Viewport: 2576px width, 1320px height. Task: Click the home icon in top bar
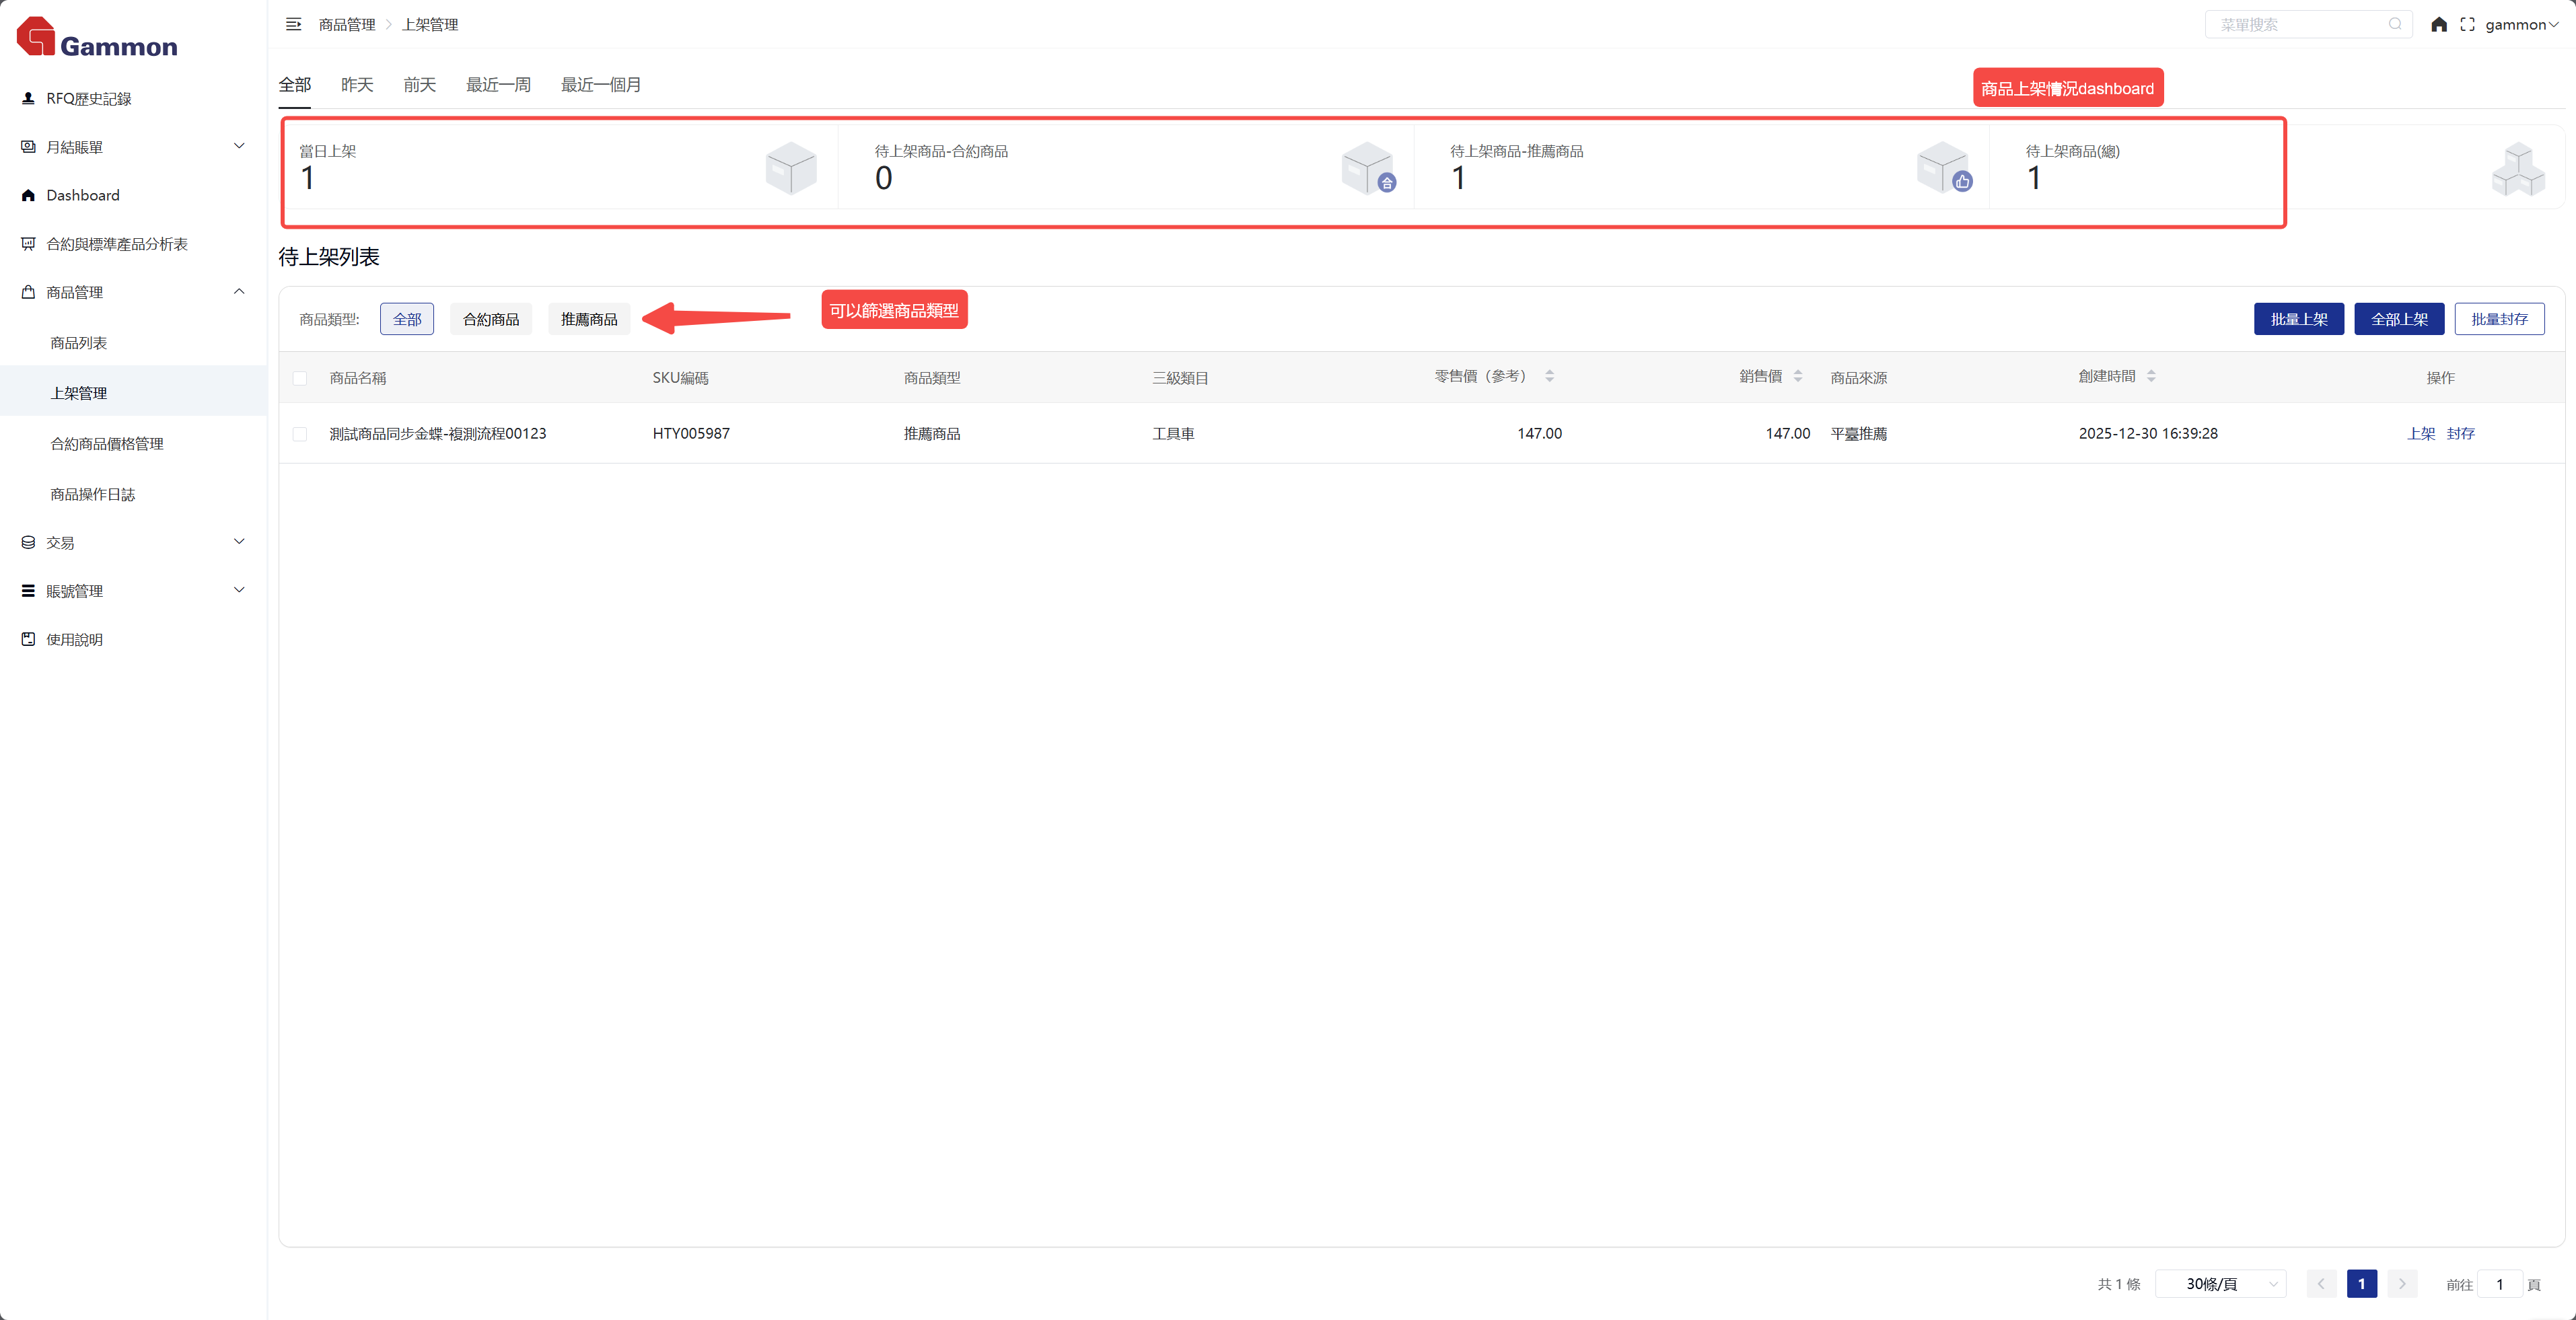click(2438, 24)
